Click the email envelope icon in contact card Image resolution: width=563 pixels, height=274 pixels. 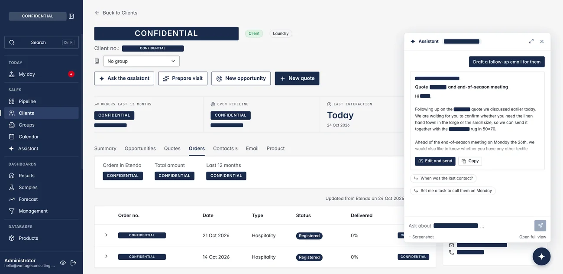pyautogui.click(x=451, y=245)
